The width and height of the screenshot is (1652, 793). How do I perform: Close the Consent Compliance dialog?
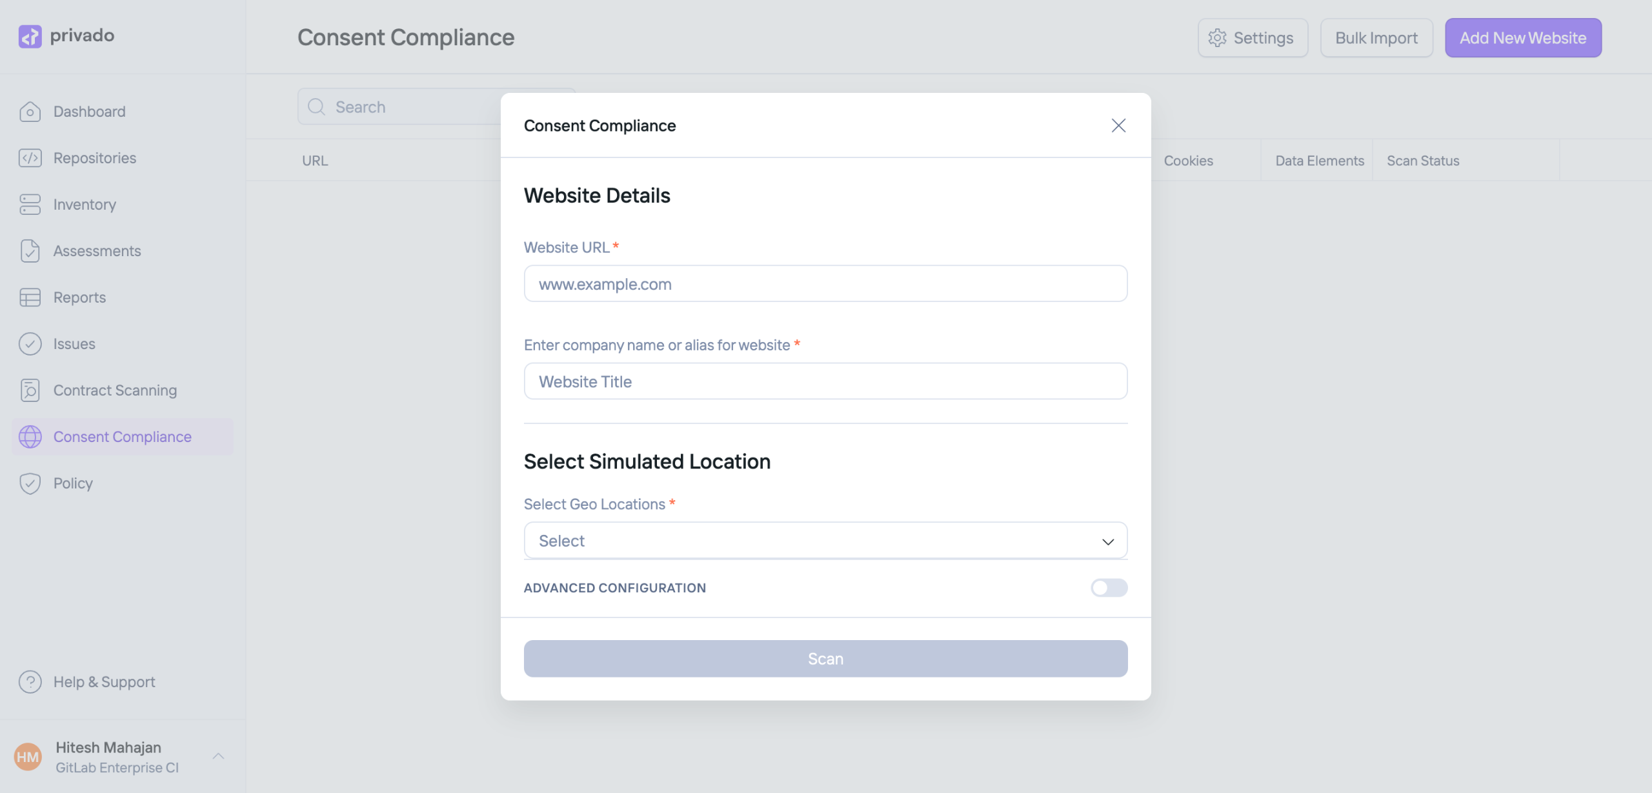click(1118, 126)
